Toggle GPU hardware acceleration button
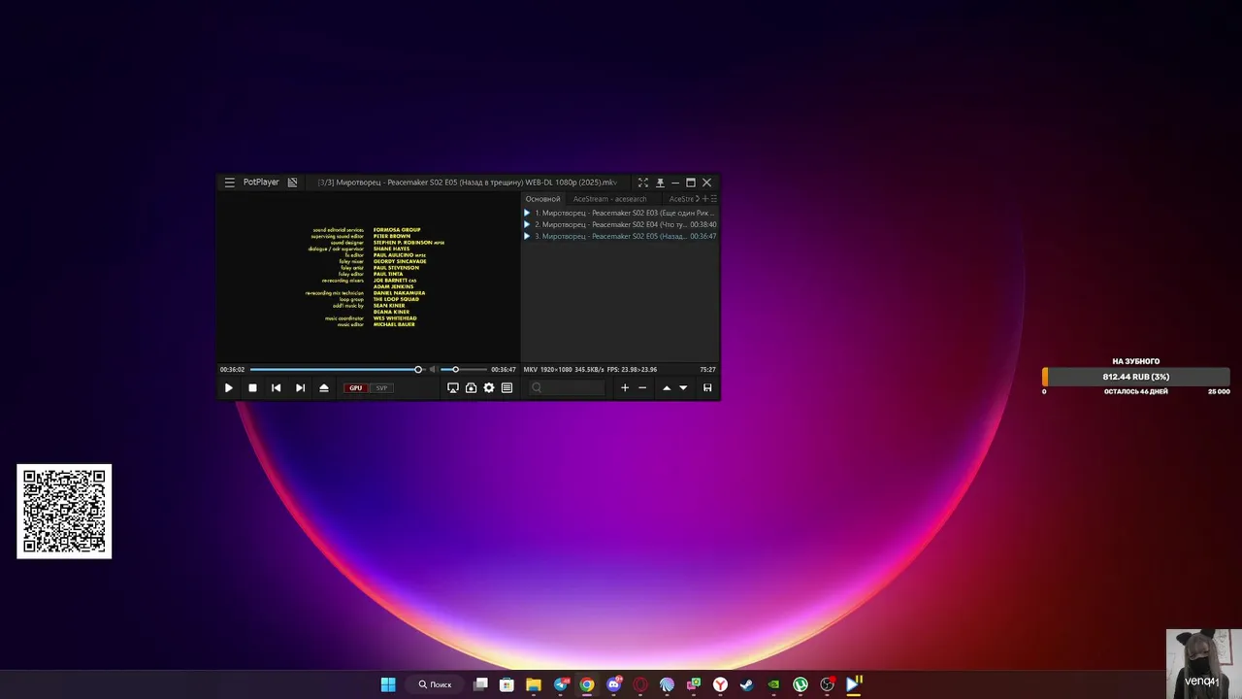This screenshot has width=1242, height=699. coord(356,388)
